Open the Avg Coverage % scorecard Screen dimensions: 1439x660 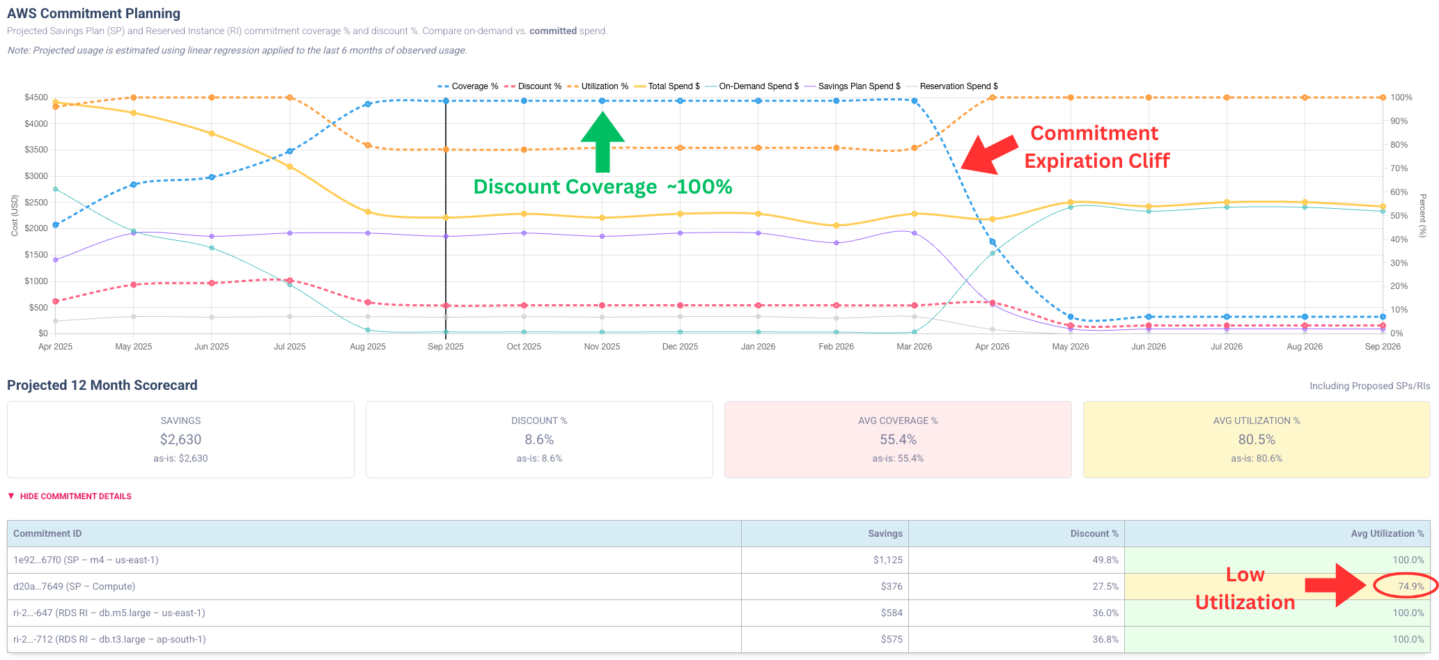click(x=898, y=439)
